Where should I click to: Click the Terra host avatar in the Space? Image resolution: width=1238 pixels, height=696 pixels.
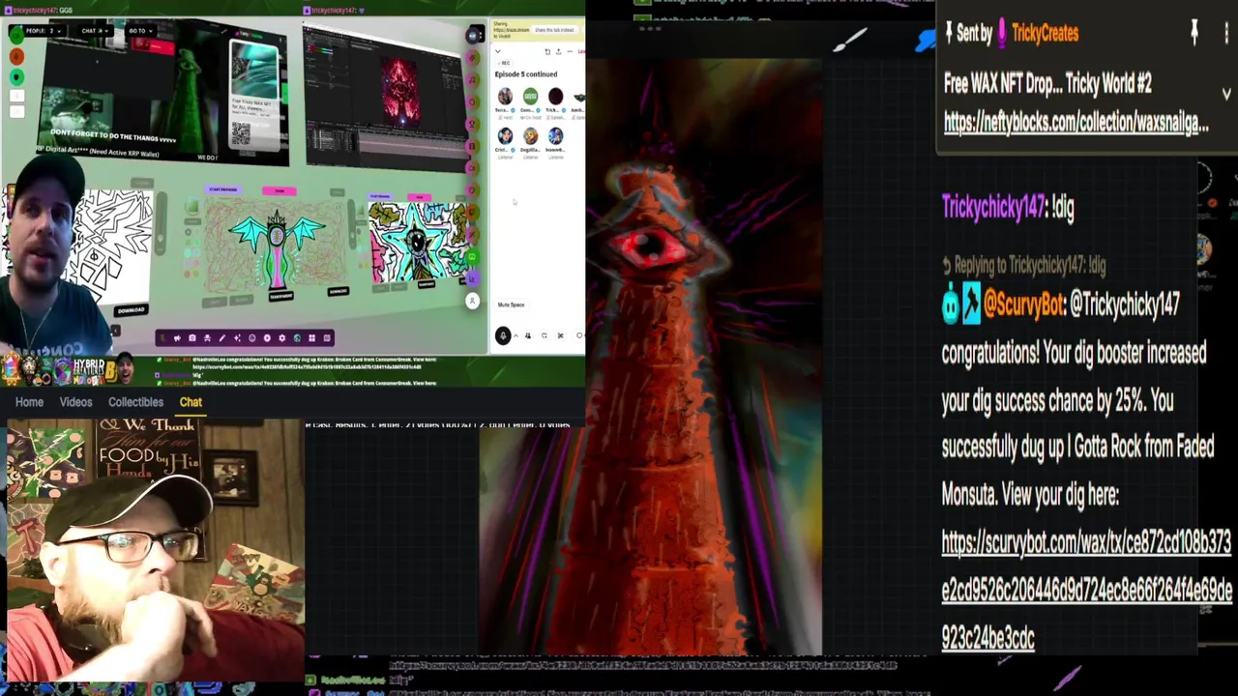click(505, 97)
